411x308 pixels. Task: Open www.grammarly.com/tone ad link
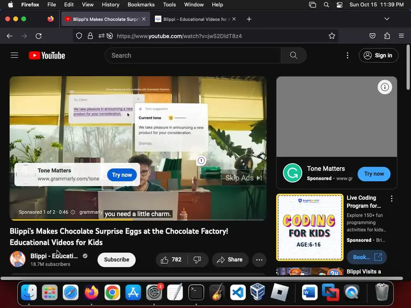click(x=68, y=178)
